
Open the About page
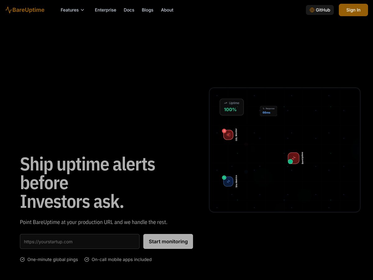click(167, 10)
